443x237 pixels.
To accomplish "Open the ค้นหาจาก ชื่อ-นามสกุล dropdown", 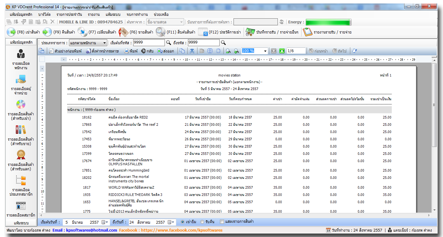I will tap(165, 22).
